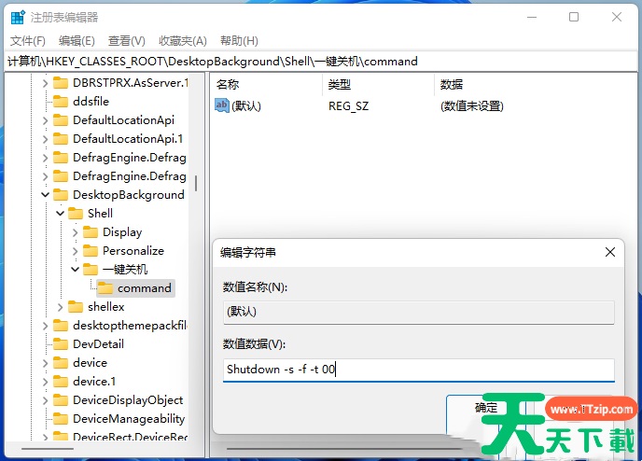
Task: Expand the Display key
Action: pyautogui.click(x=75, y=232)
